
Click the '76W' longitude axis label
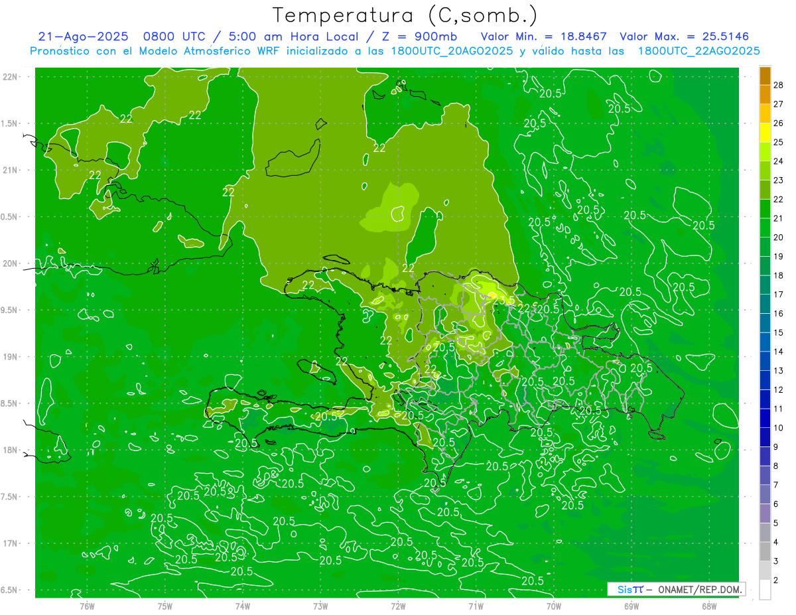tap(87, 606)
